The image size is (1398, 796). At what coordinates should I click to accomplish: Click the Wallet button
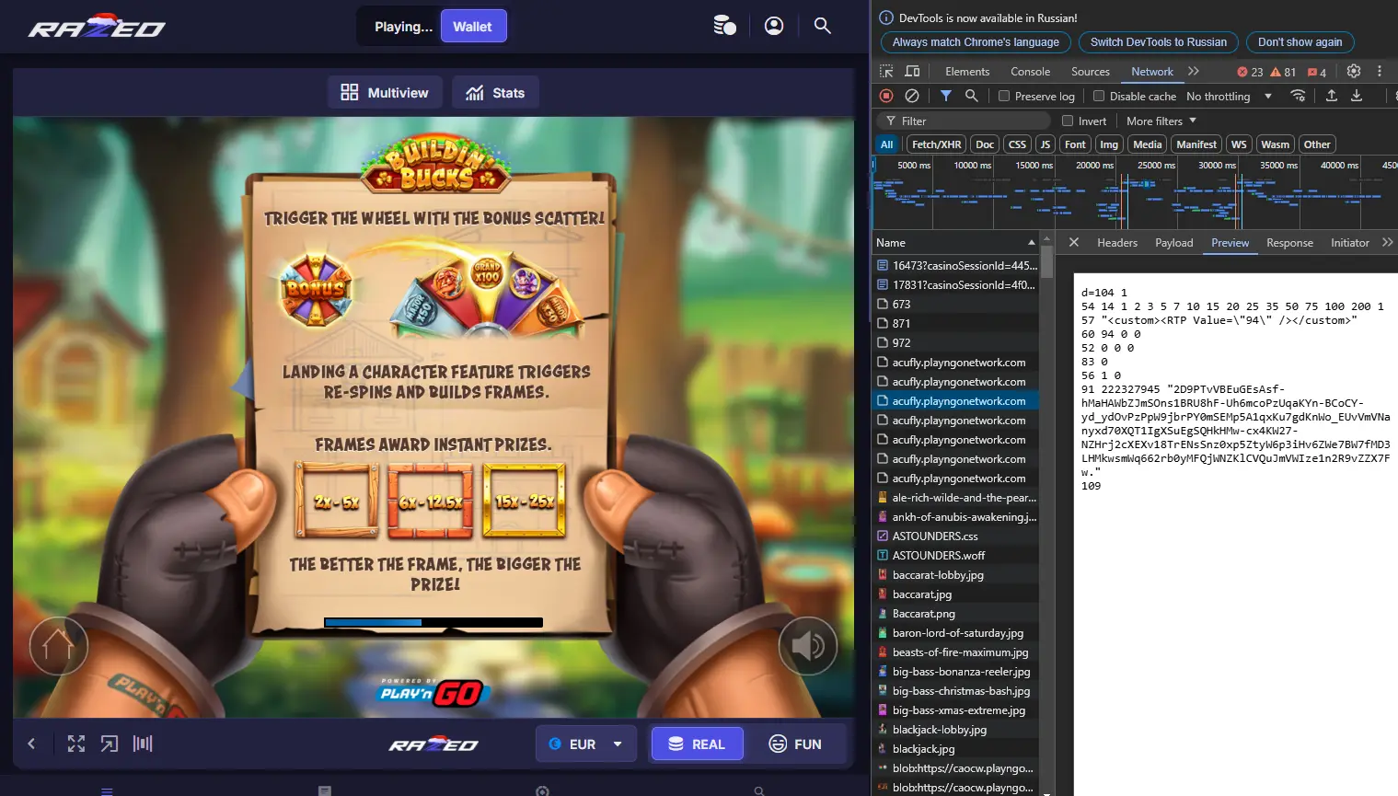[472, 27]
